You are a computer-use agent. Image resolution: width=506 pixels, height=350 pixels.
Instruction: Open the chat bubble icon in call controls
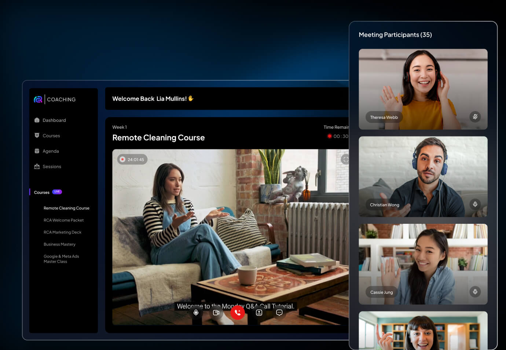(x=279, y=313)
